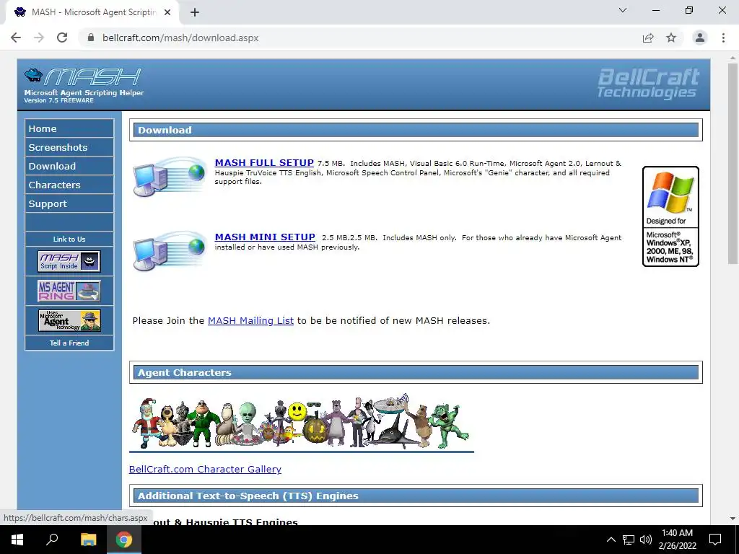Click the Link to Us sidebar item
The width and height of the screenshot is (739, 554).
(x=69, y=239)
